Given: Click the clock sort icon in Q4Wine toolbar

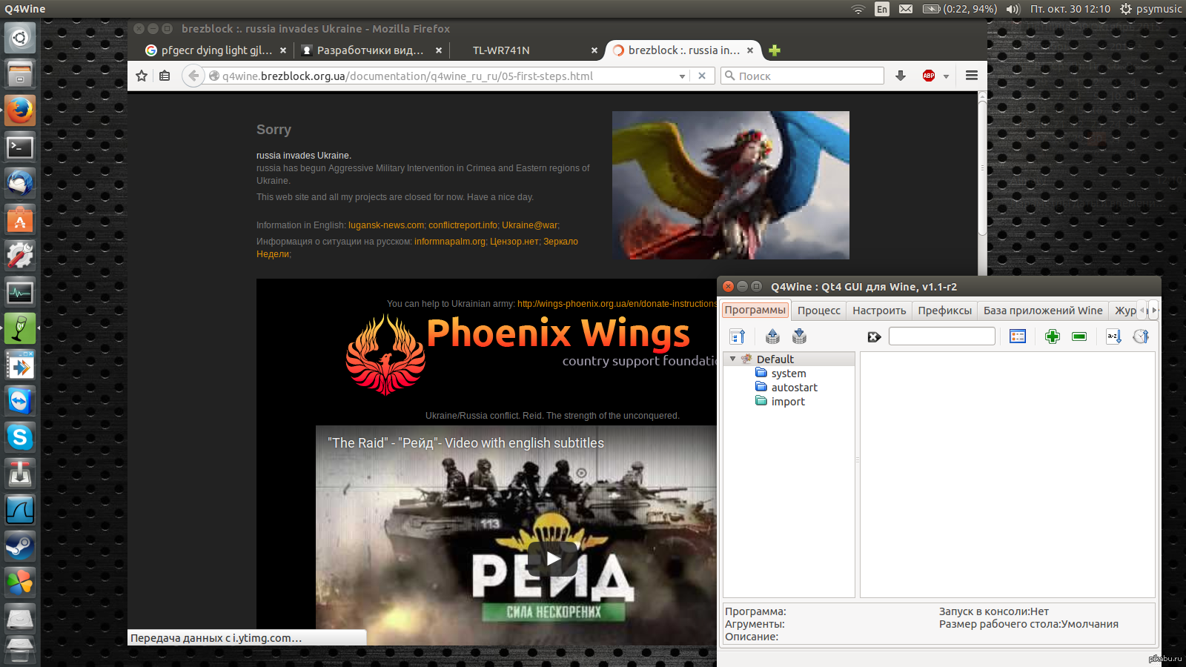Looking at the screenshot, I should [x=1141, y=336].
